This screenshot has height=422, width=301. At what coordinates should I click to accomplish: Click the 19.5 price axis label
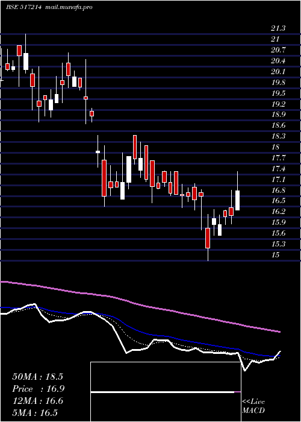point(278,93)
